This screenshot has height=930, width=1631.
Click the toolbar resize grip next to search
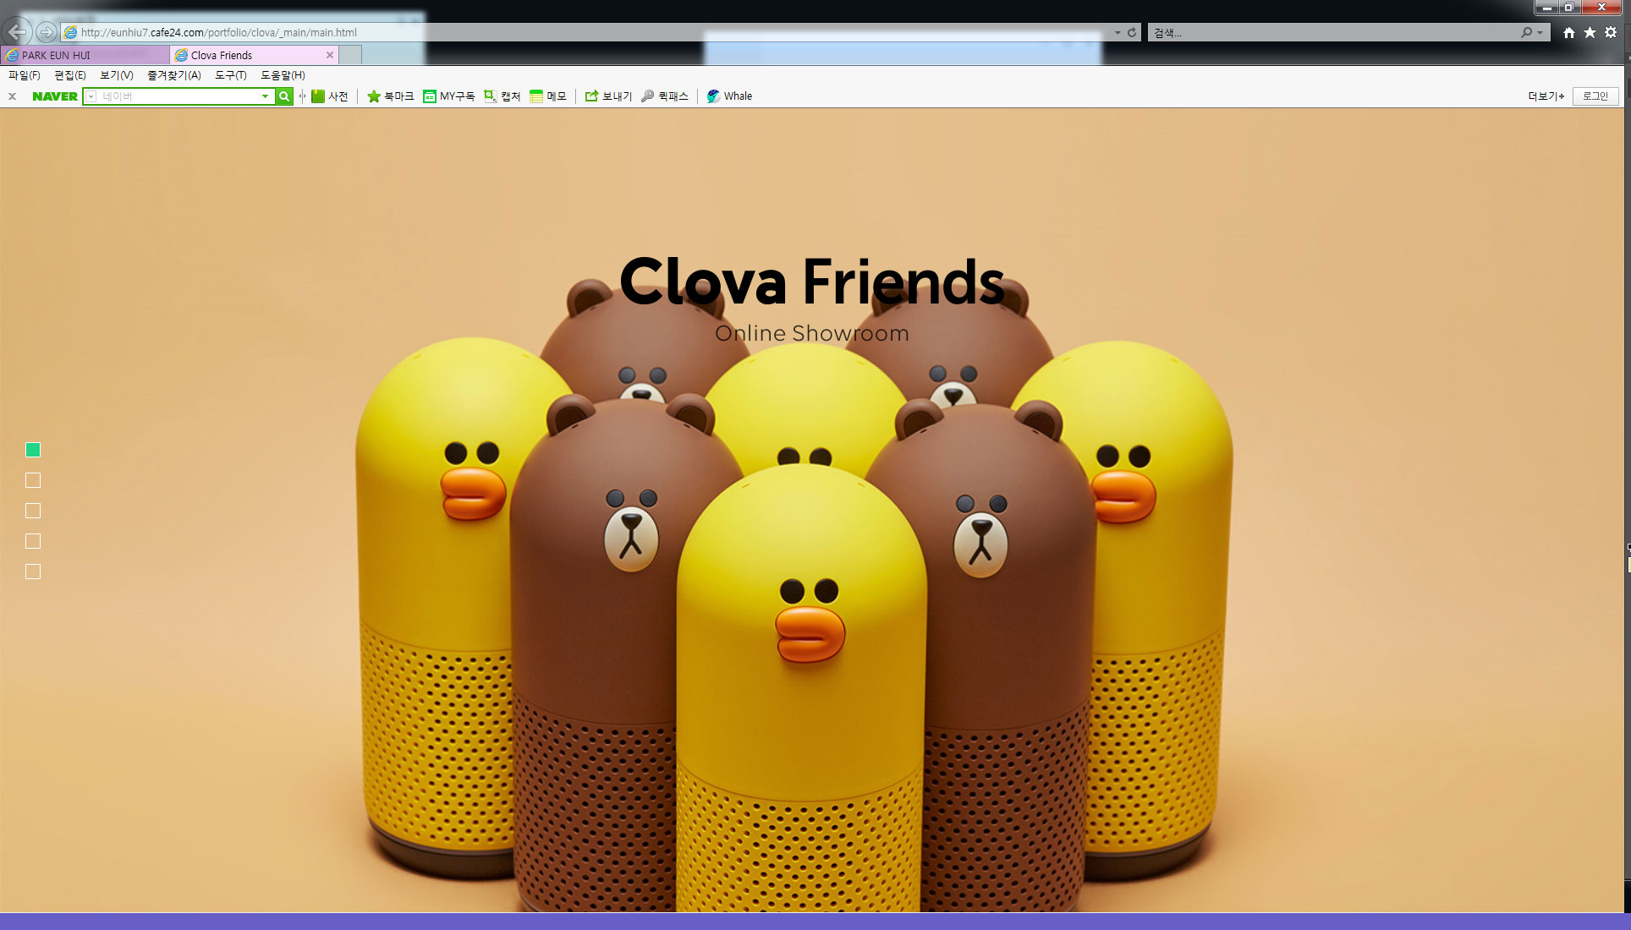click(302, 96)
